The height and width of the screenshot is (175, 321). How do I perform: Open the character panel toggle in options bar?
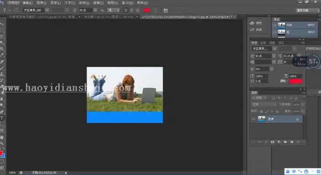pos(166,10)
